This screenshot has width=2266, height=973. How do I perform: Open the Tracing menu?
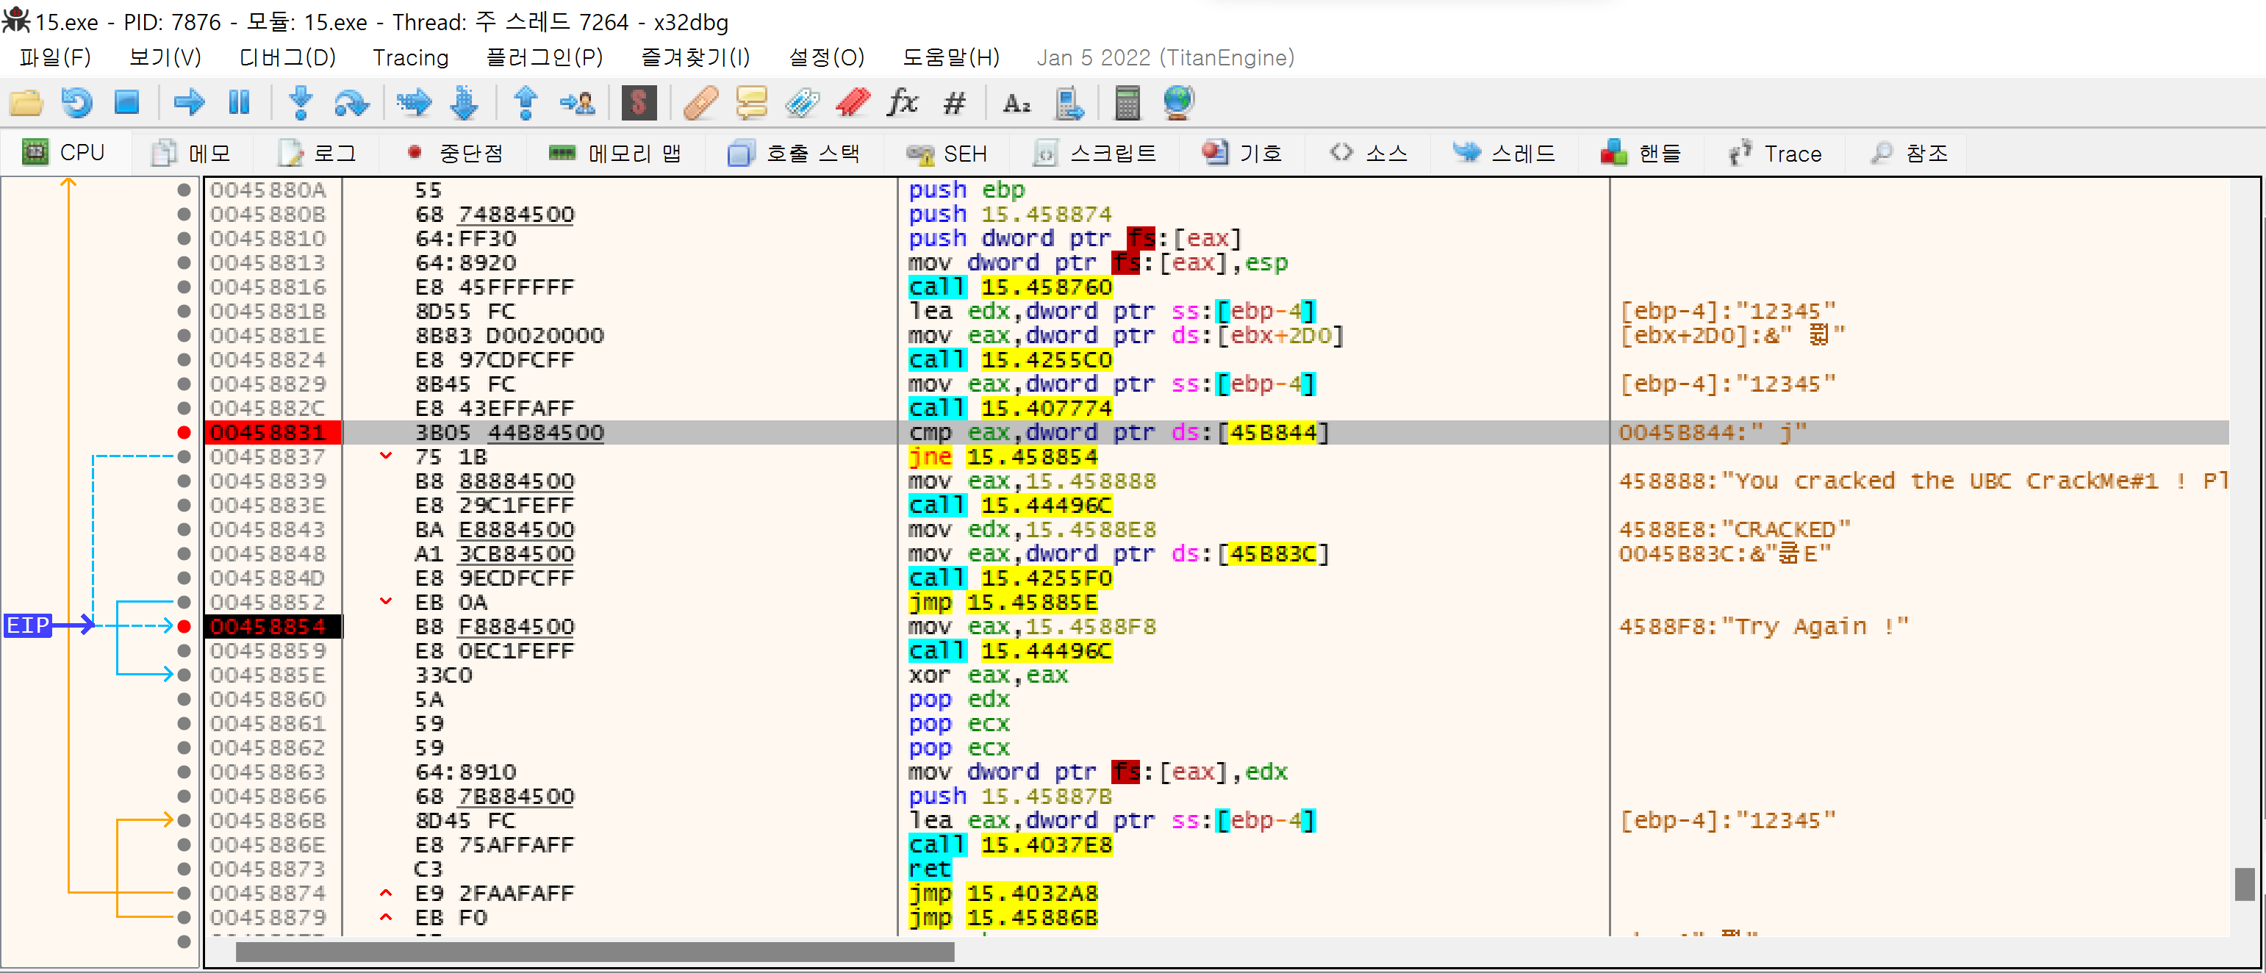coord(411,58)
